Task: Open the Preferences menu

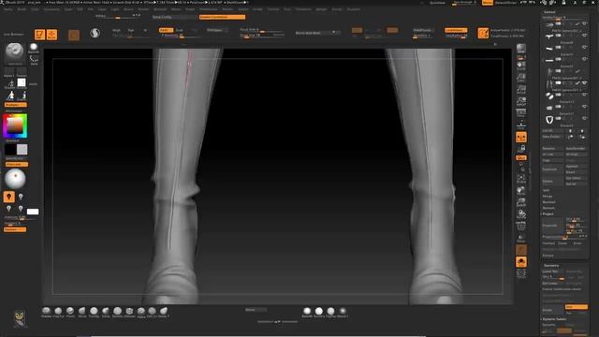Action: pos(208,9)
